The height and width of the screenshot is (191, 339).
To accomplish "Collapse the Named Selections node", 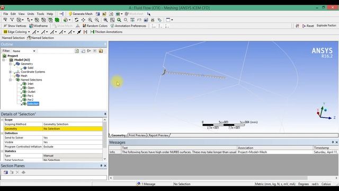I will coord(10,80).
